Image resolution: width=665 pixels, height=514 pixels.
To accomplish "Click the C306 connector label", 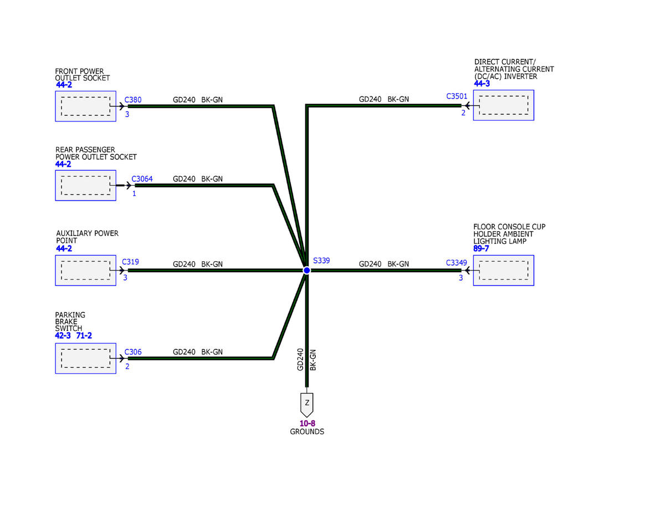I will 133,352.
